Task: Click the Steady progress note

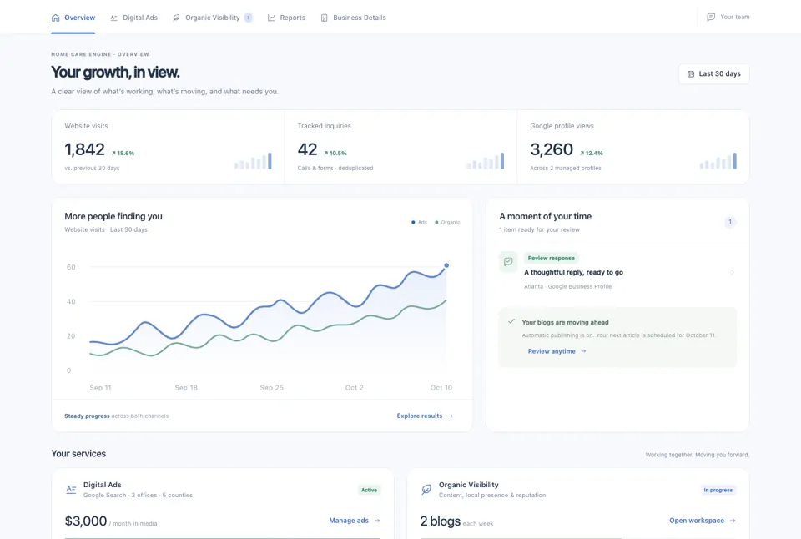Action: click(x=117, y=416)
